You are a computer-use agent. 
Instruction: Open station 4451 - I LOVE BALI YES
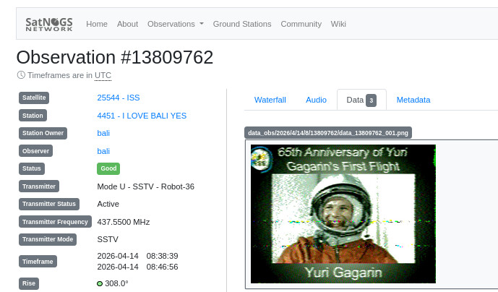pyautogui.click(x=142, y=116)
